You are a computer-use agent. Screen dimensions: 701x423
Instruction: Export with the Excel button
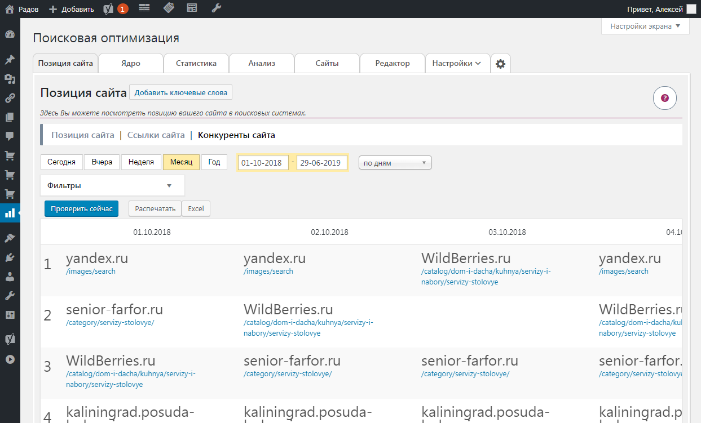(x=196, y=208)
